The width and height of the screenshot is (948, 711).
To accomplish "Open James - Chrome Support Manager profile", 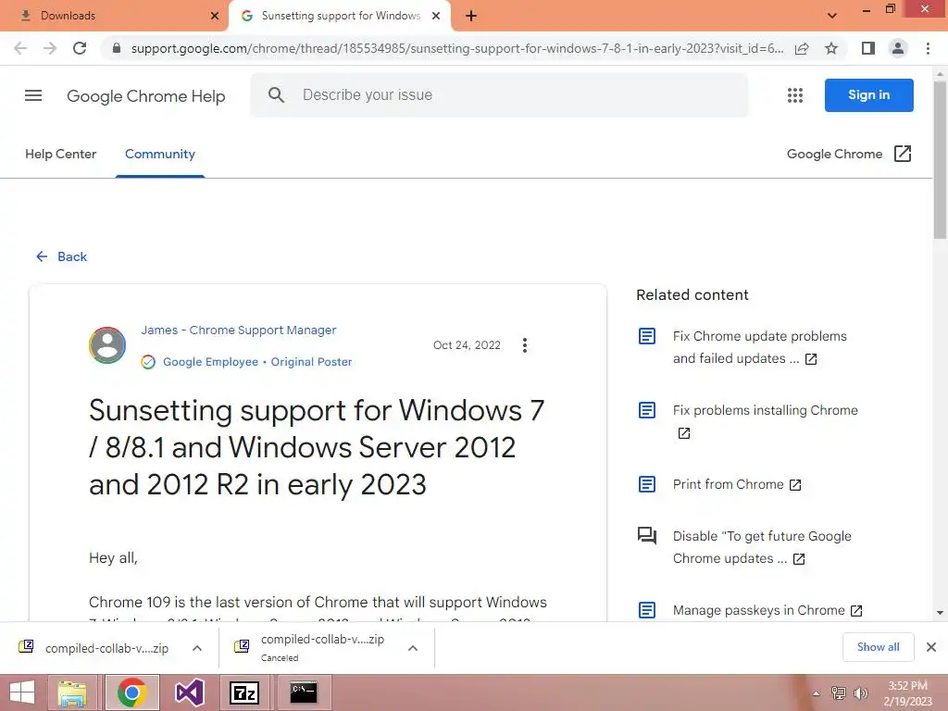I will pos(238,331).
